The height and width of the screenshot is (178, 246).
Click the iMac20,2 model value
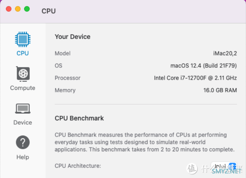coord(225,53)
